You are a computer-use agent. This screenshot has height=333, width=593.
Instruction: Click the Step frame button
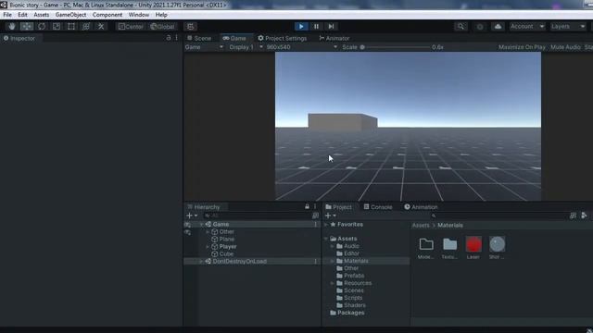(x=331, y=27)
